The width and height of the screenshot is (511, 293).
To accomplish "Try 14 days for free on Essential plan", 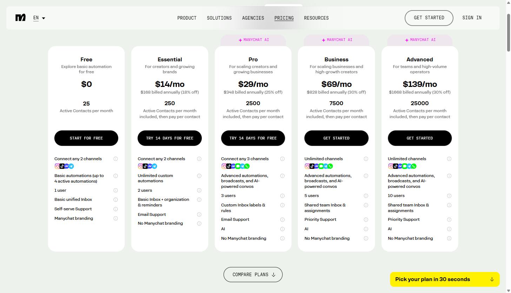I will point(170,138).
